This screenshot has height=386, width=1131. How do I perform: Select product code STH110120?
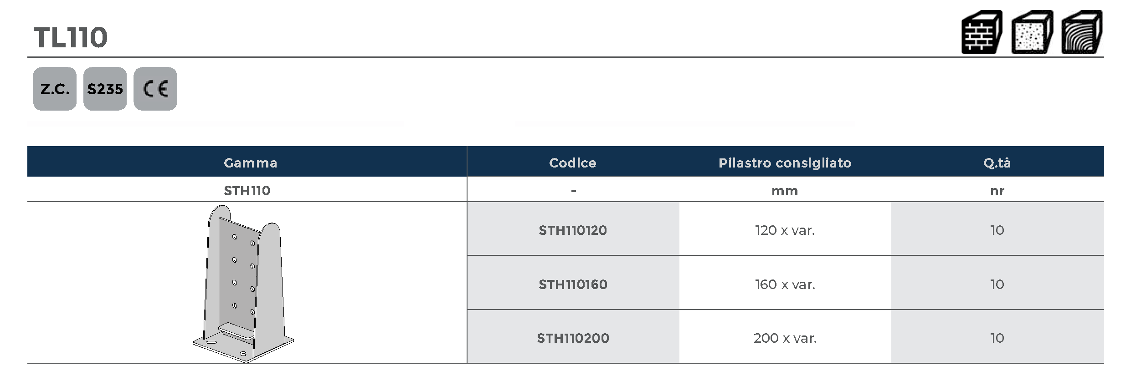coord(573,230)
